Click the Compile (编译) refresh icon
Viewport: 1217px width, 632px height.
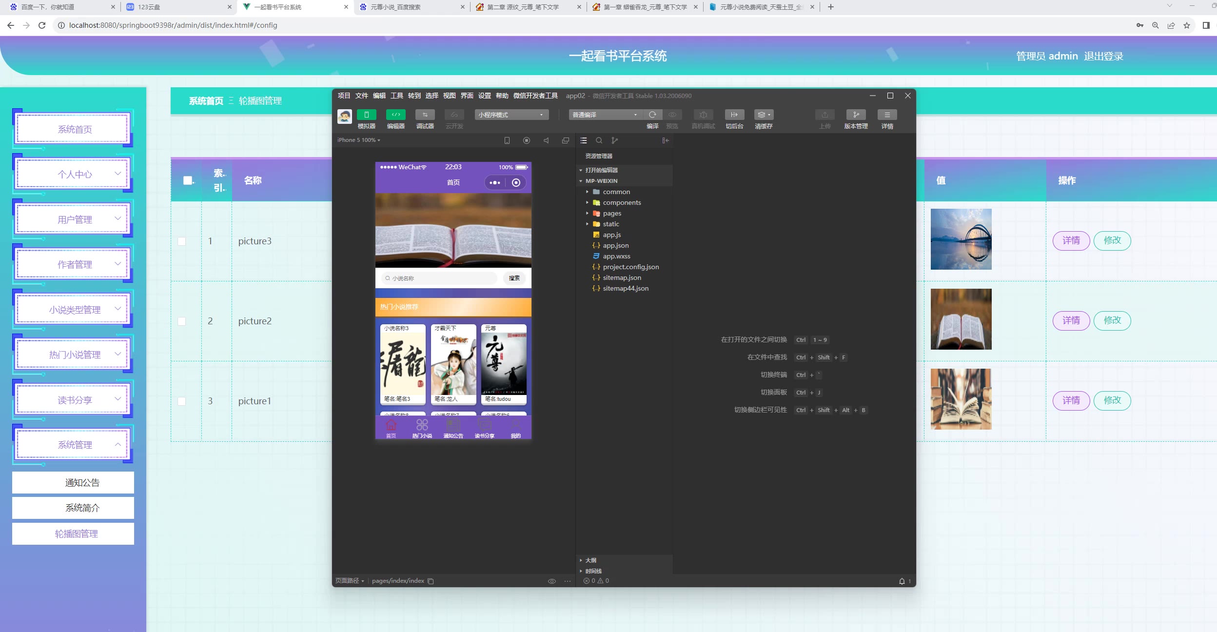point(652,115)
